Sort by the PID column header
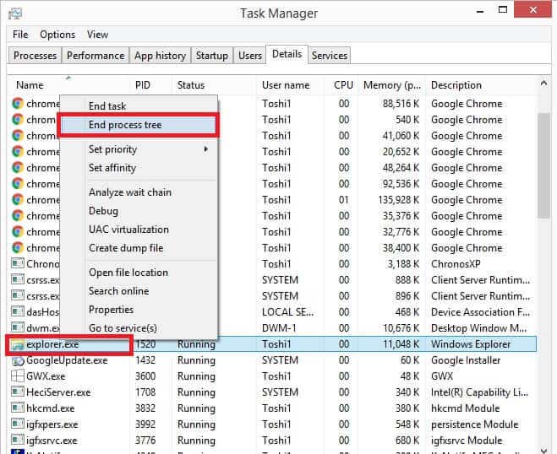 coord(150,85)
